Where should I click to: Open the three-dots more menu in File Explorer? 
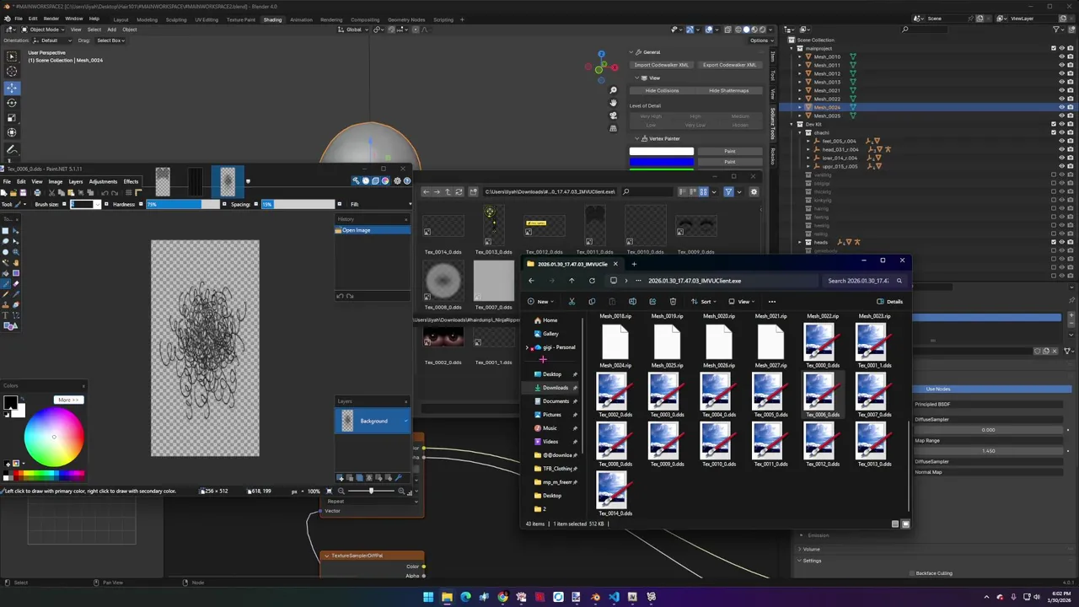click(x=772, y=302)
